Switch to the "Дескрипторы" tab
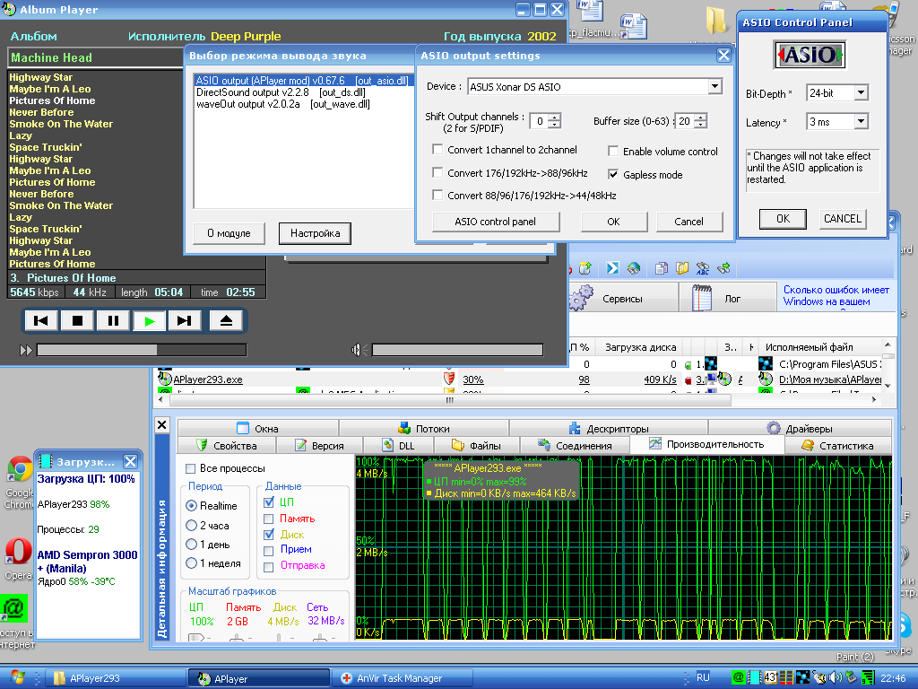 click(609, 428)
